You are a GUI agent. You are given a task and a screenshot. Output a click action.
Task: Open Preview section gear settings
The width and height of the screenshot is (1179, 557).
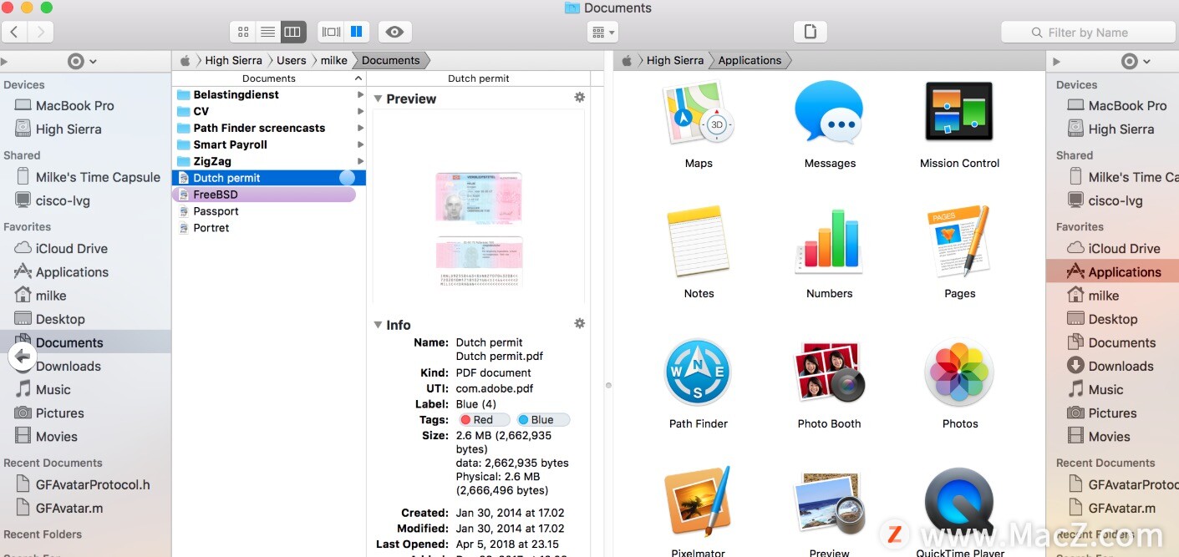pos(580,98)
